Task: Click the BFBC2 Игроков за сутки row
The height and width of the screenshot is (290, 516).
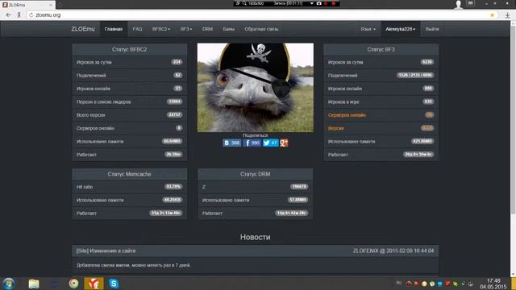Action: click(x=129, y=62)
